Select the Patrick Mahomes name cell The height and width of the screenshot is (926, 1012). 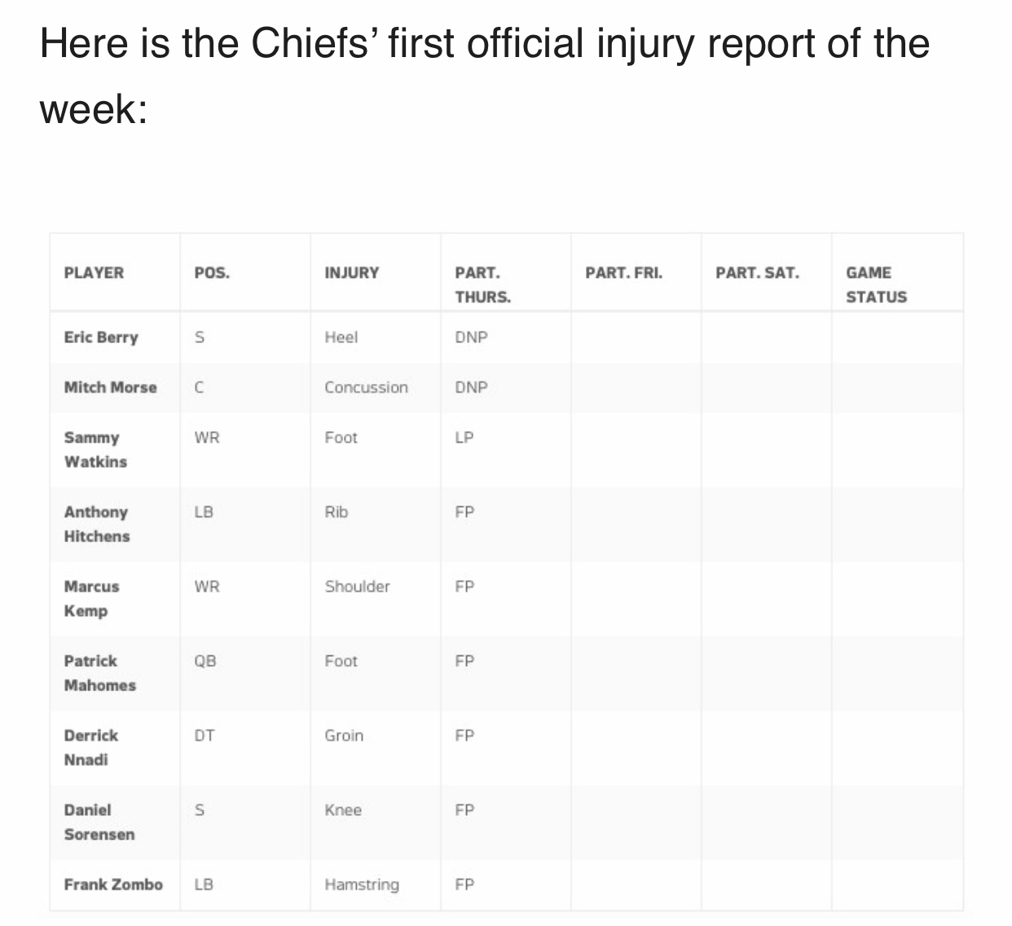(x=99, y=673)
